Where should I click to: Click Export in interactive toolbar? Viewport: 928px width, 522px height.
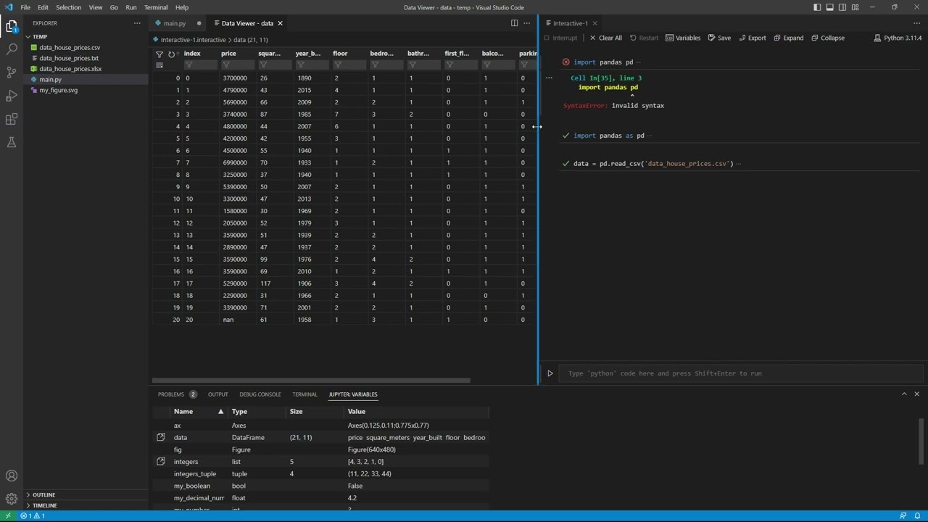752,38
